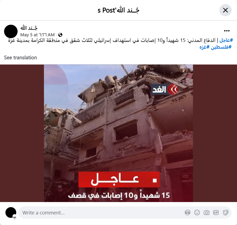Click the red عاجل banner on image

(119, 180)
